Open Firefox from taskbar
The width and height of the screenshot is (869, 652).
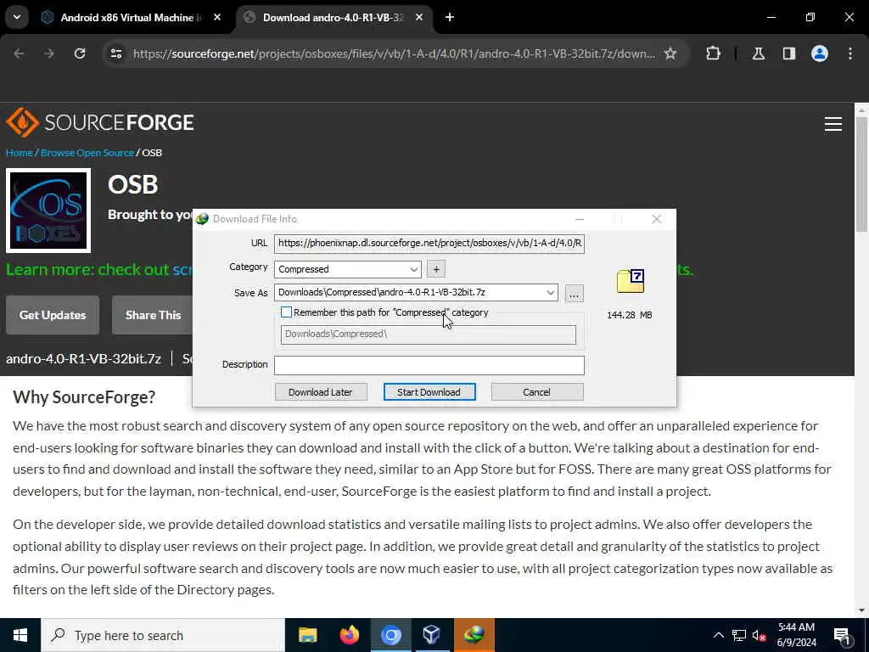click(x=349, y=635)
